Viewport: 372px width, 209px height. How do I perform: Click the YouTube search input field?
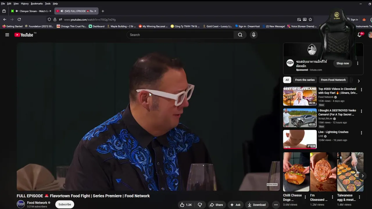pyautogui.click(x=180, y=35)
